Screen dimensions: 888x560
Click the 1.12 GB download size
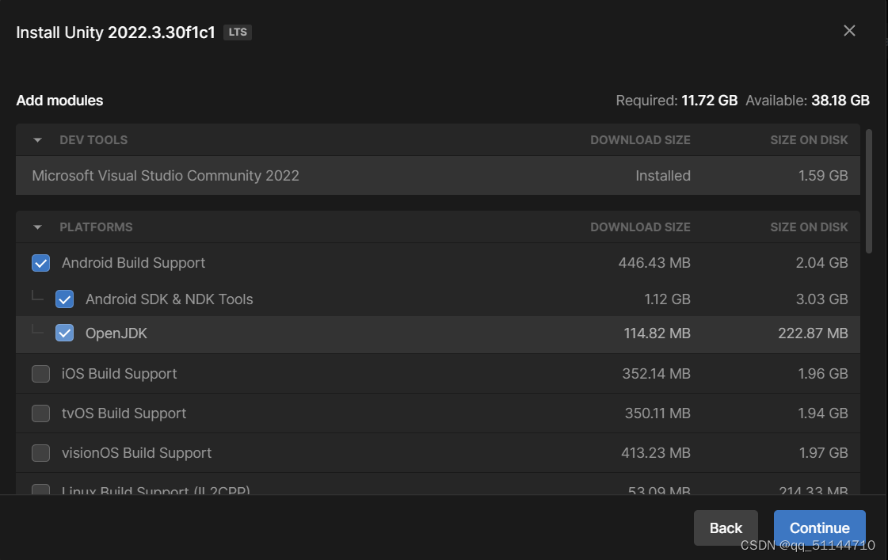tap(667, 299)
